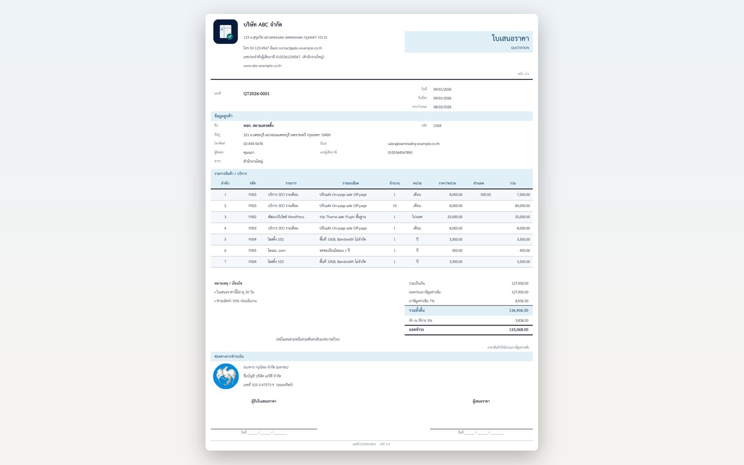
Task: Select product code P002
Action: pos(252,217)
